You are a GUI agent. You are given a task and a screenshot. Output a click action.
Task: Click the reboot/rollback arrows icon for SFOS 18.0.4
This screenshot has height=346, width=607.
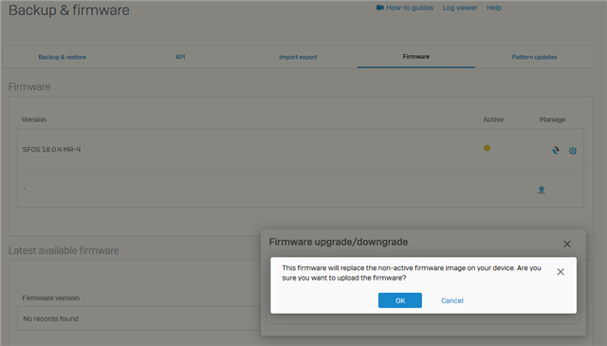point(556,150)
